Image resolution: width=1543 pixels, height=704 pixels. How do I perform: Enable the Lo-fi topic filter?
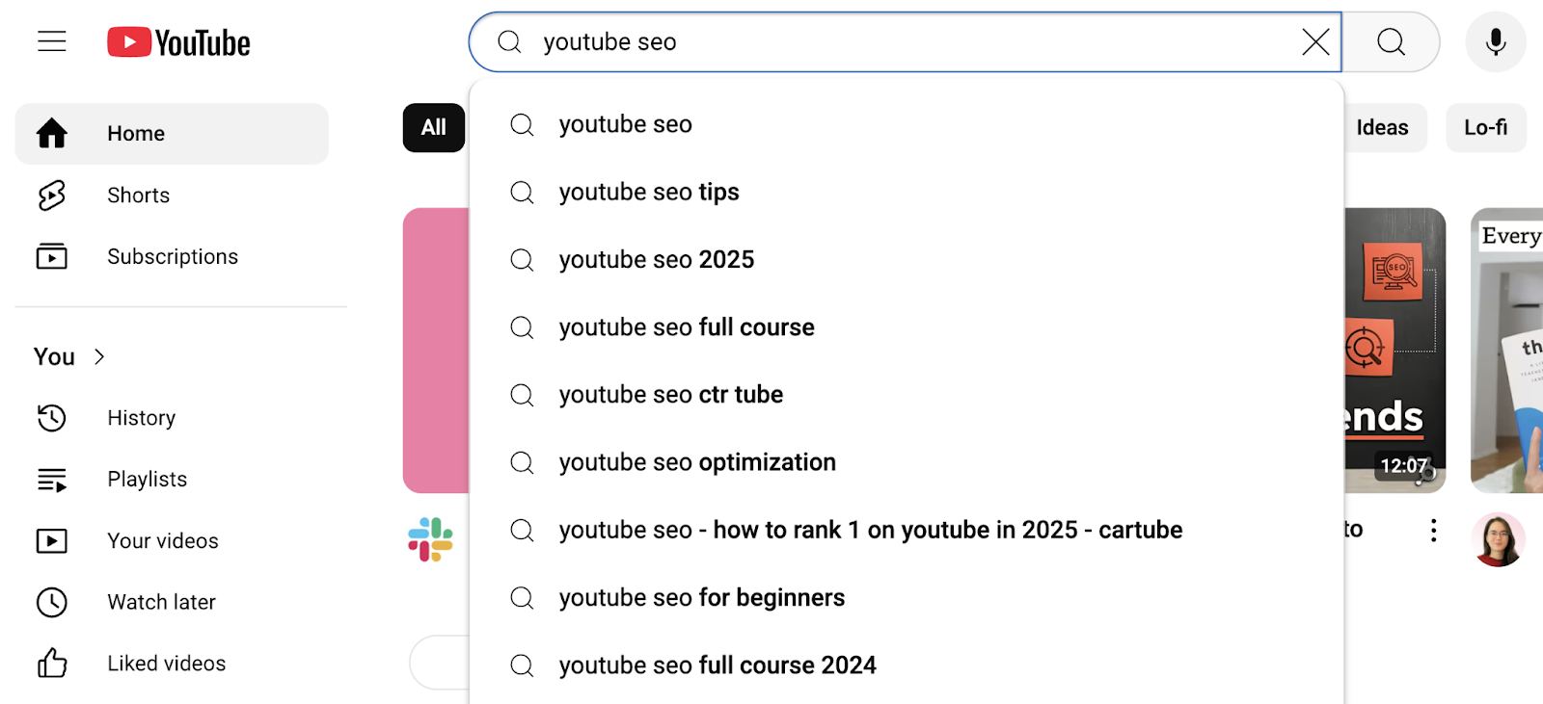1484,127
